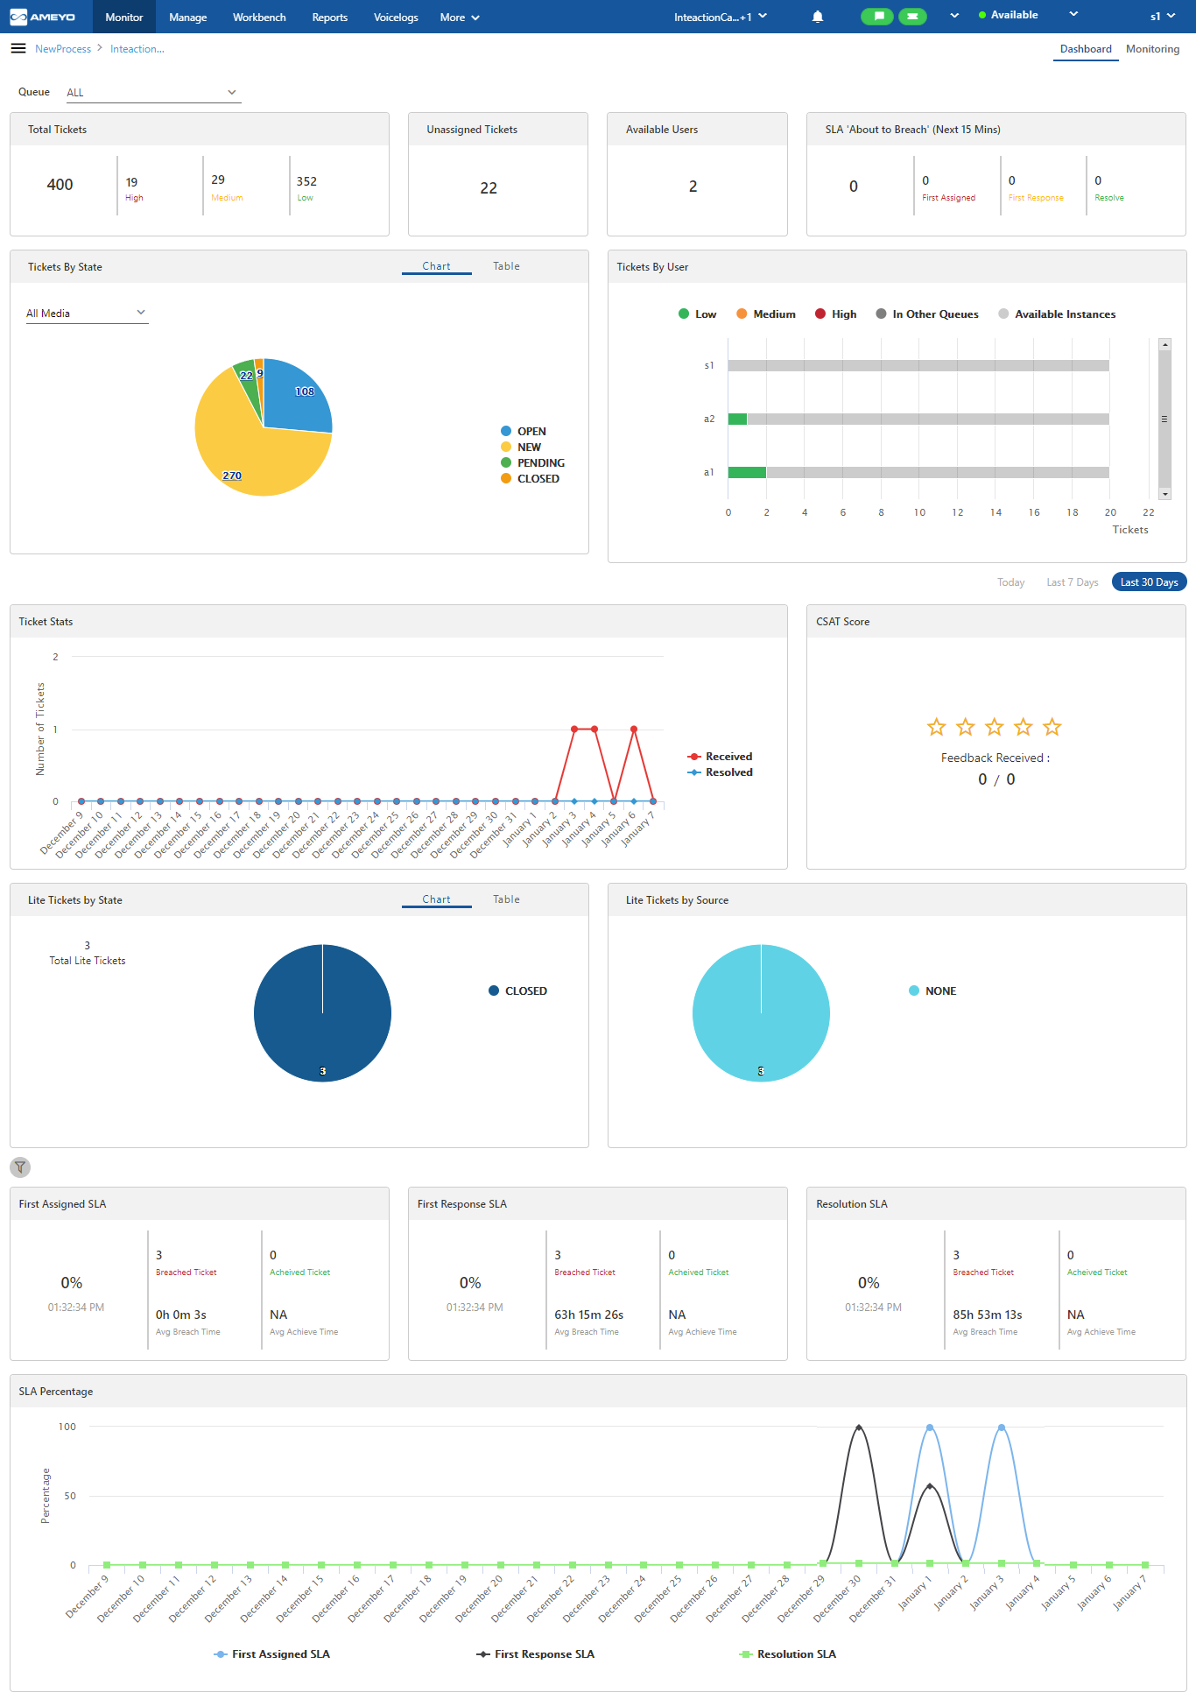Screen dimensions: 1196x1692
Task: Select Chart tab in Lite Tickets by State
Action: pos(436,899)
